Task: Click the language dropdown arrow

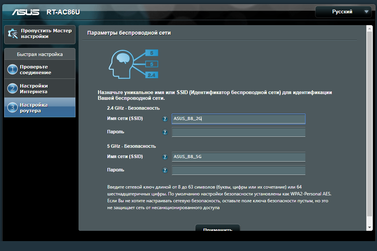Action: coord(366,12)
